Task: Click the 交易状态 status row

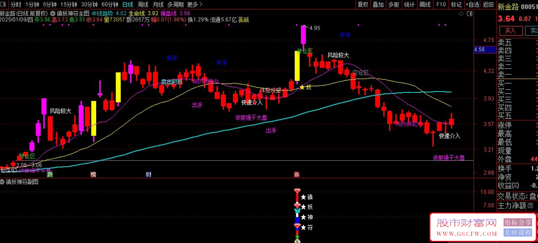Action: 518,196
